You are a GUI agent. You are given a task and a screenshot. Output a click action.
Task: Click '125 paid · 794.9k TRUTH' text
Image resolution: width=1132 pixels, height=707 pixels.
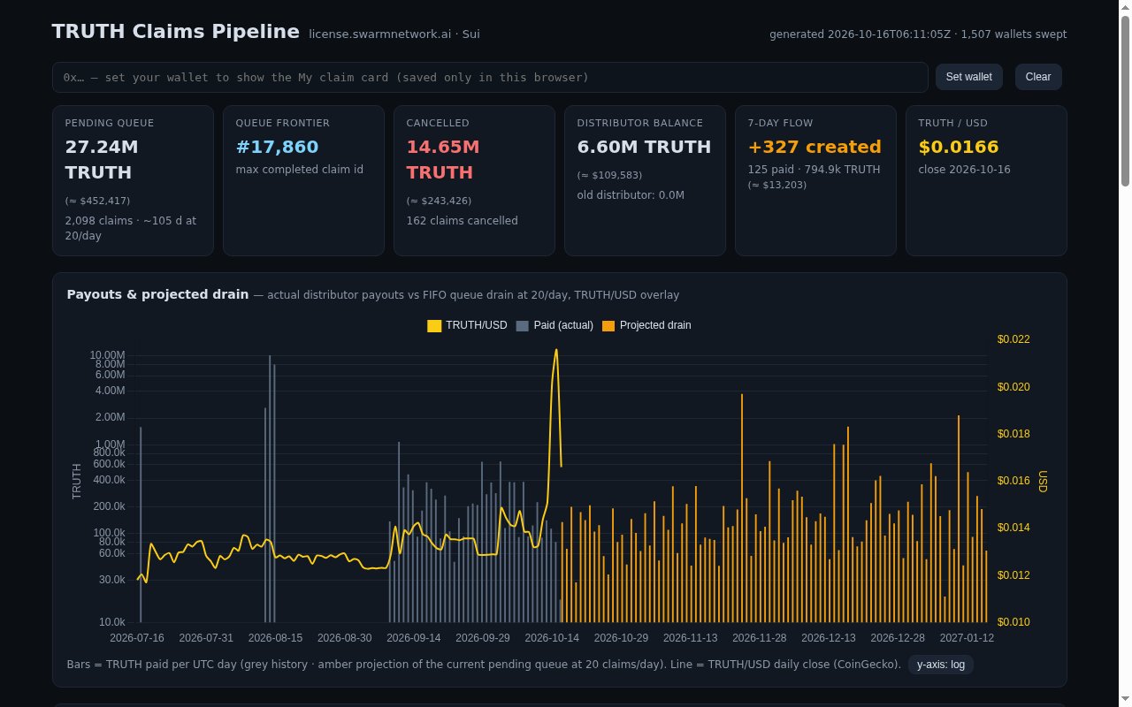click(815, 170)
